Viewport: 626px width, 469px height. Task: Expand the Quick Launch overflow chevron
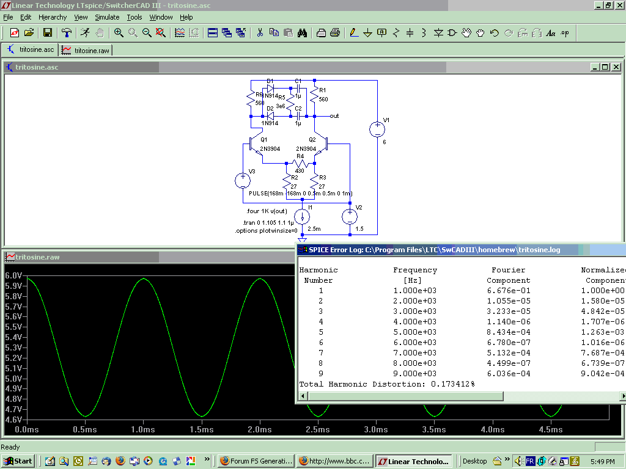click(207, 459)
